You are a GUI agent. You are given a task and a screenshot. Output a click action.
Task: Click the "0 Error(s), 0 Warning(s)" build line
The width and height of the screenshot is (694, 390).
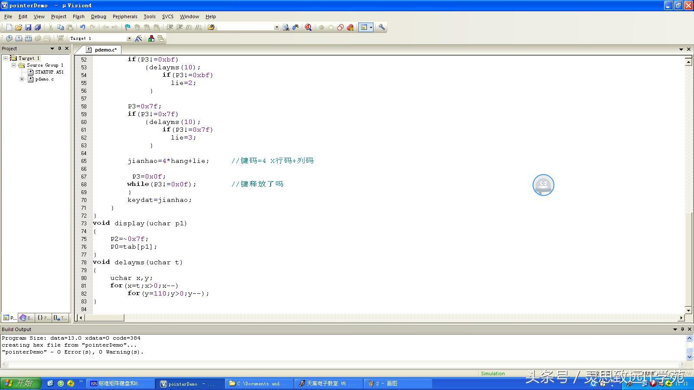coord(73,352)
